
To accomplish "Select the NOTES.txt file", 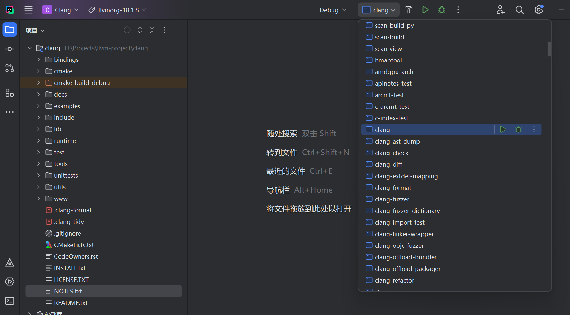I will tap(104, 291).
